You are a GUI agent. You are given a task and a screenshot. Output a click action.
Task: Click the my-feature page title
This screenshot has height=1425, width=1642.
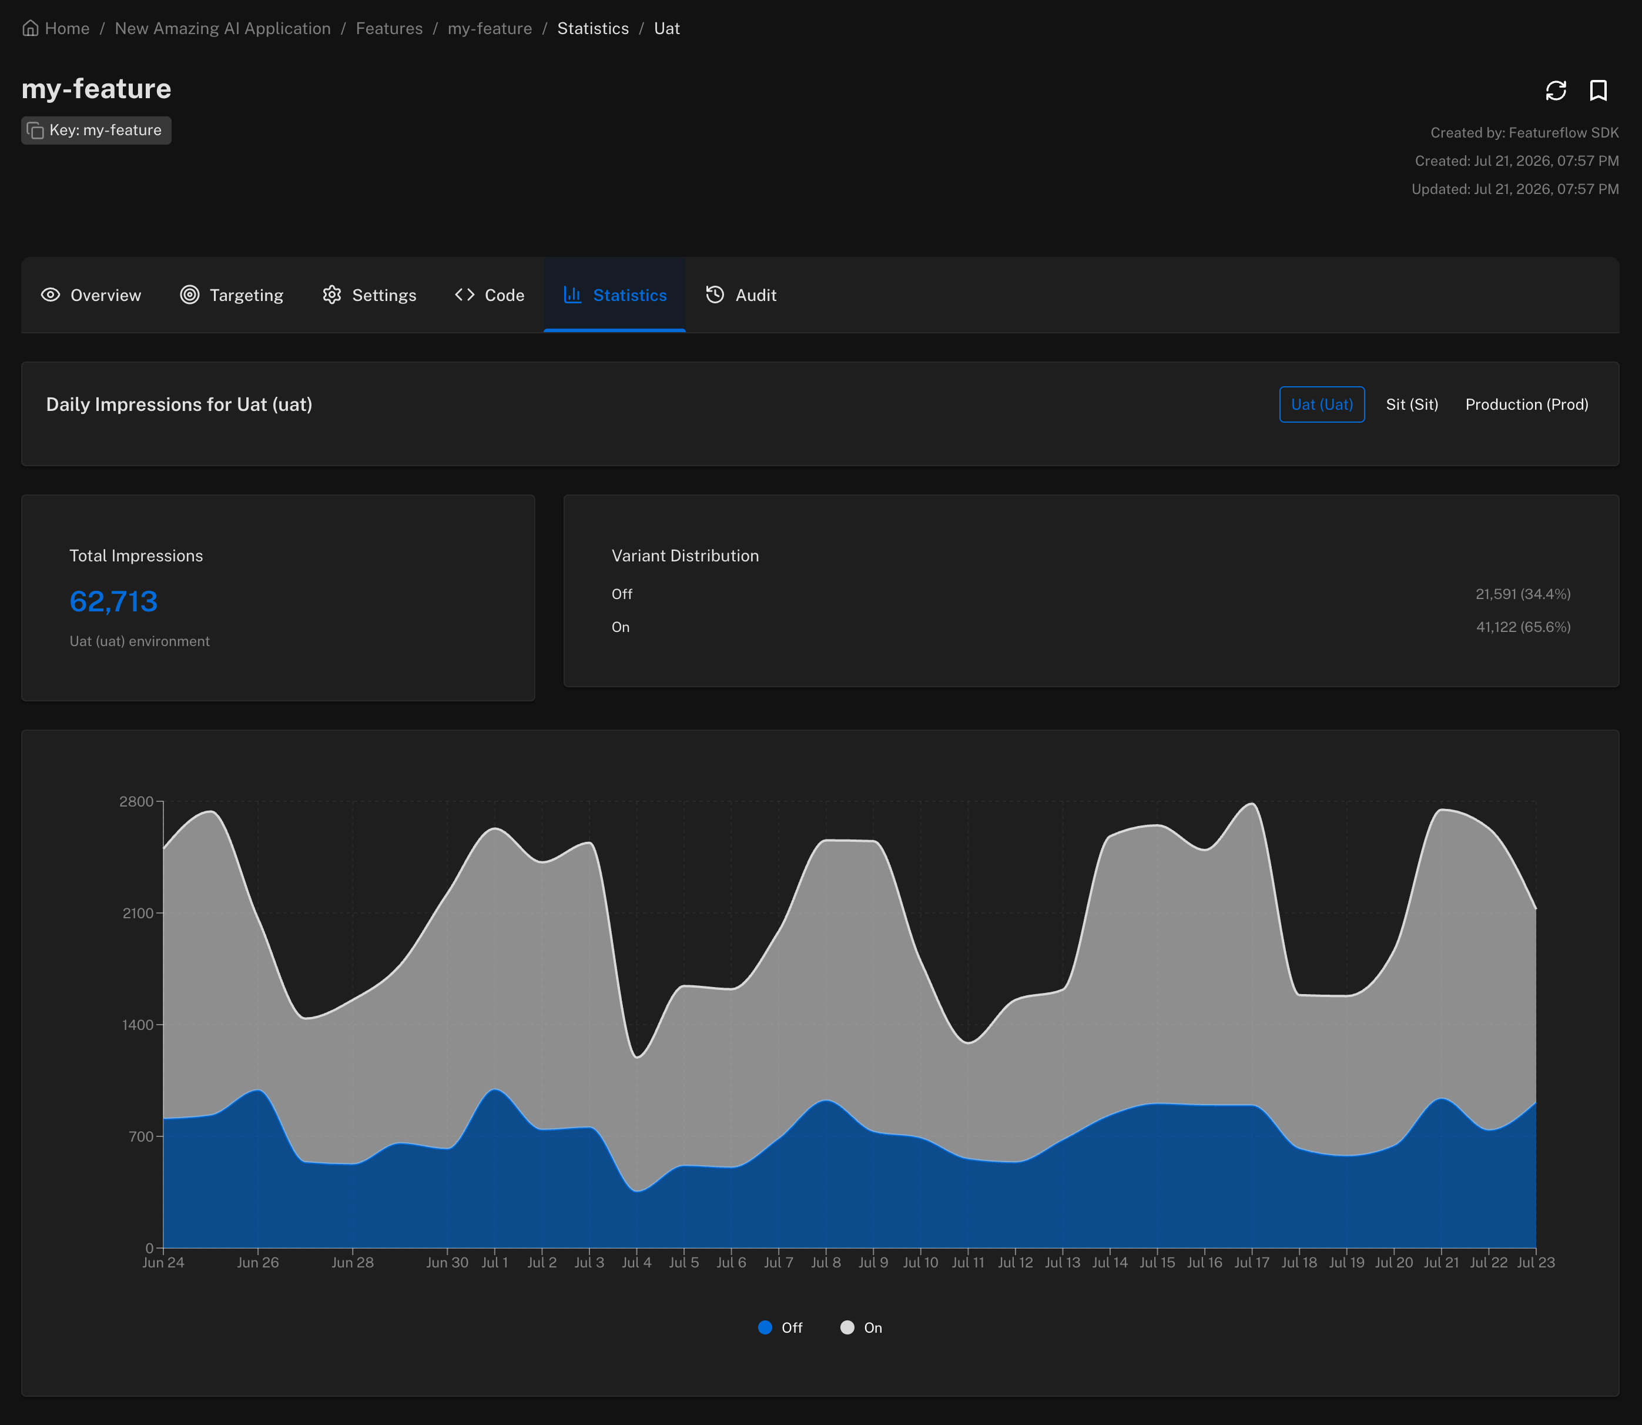tap(96, 88)
